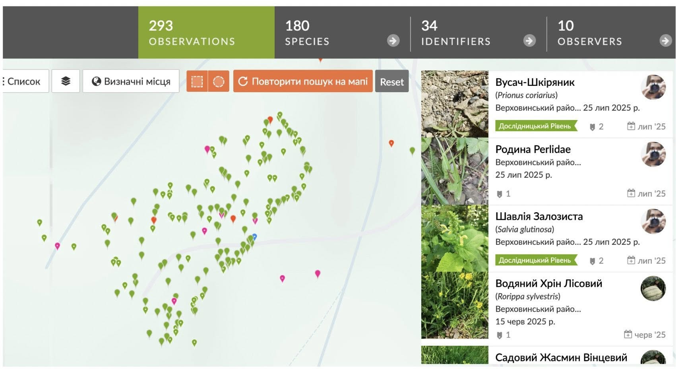Viewport: 676px width, 370px height.
Task: Click the blue map pin marker
Action: point(255,236)
